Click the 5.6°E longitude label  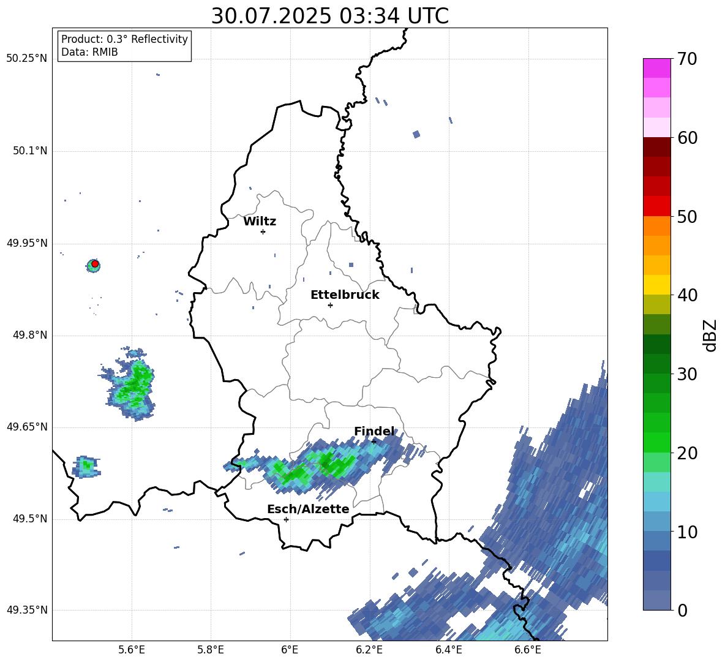tap(132, 650)
